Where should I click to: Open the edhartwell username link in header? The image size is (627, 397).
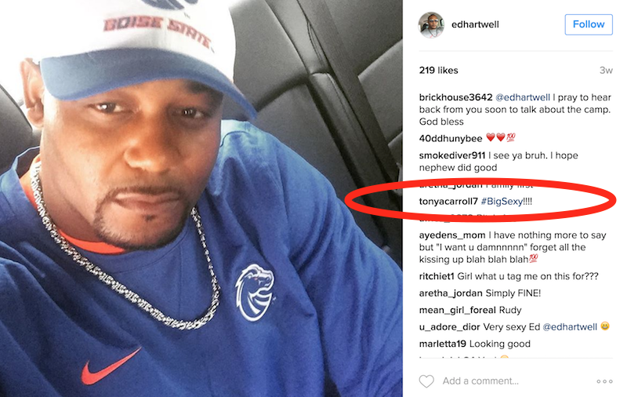[x=475, y=24]
